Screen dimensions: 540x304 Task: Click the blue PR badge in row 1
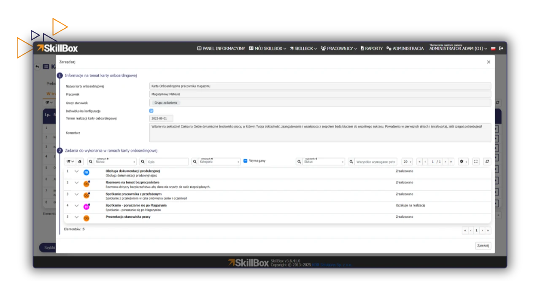click(x=86, y=172)
